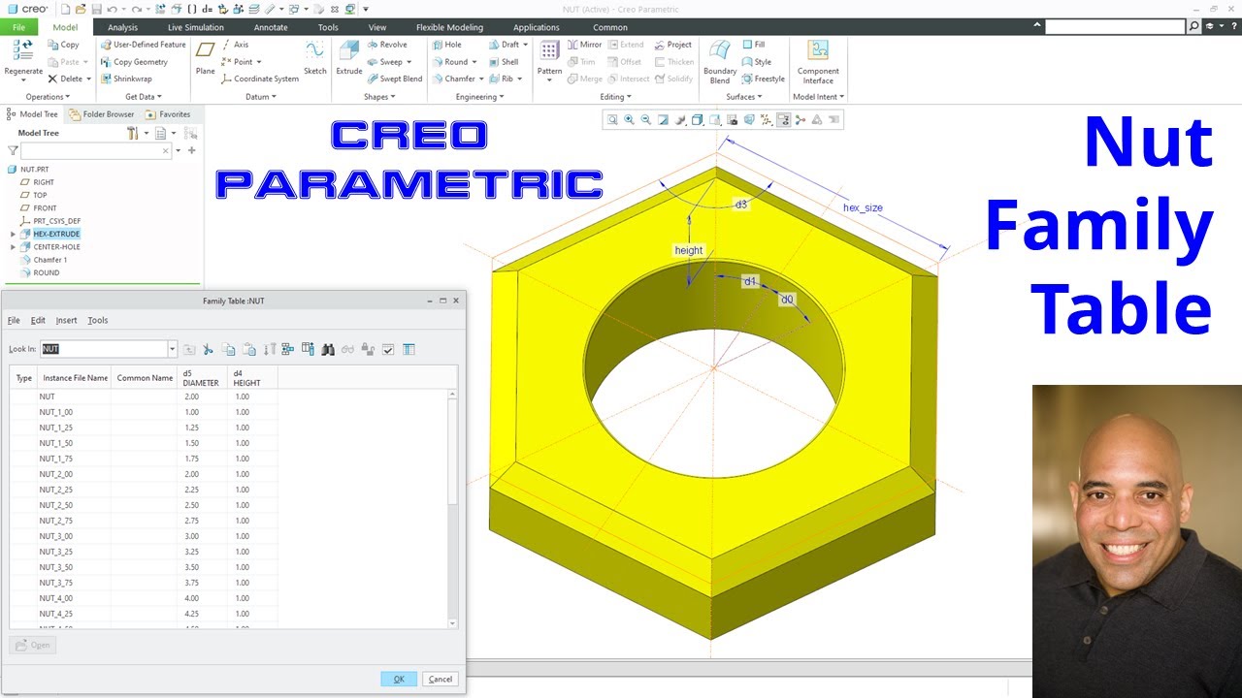Open the Analysis ribbon tab
This screenshot has width=1242, height=698.
122,27
